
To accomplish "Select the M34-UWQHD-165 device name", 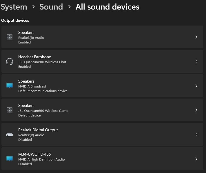I will (34, 154).
